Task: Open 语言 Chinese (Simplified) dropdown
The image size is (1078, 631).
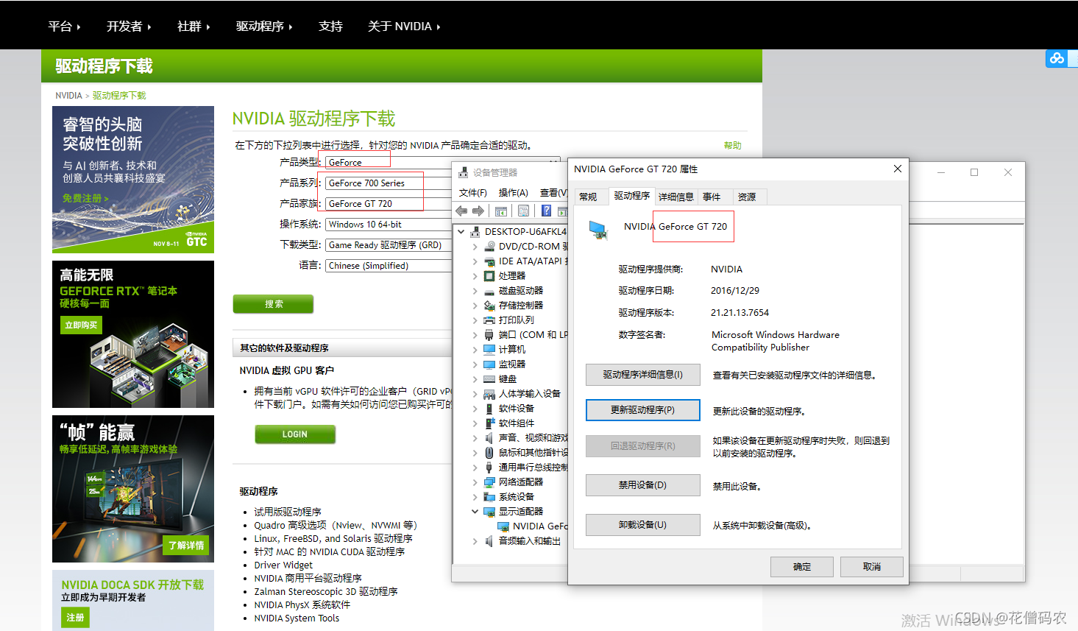Action: click(x=389, y=266)
